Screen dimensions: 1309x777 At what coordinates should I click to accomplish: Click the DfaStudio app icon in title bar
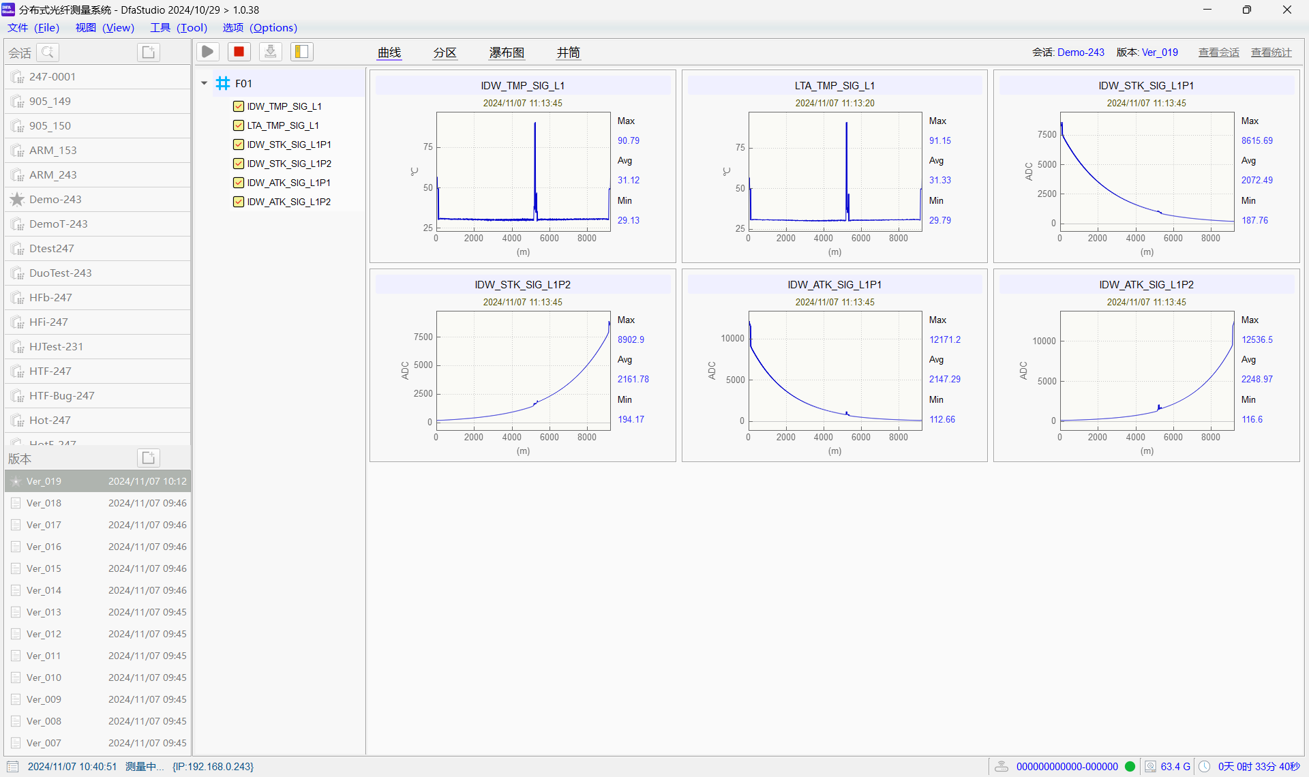[x=8, y=10]
